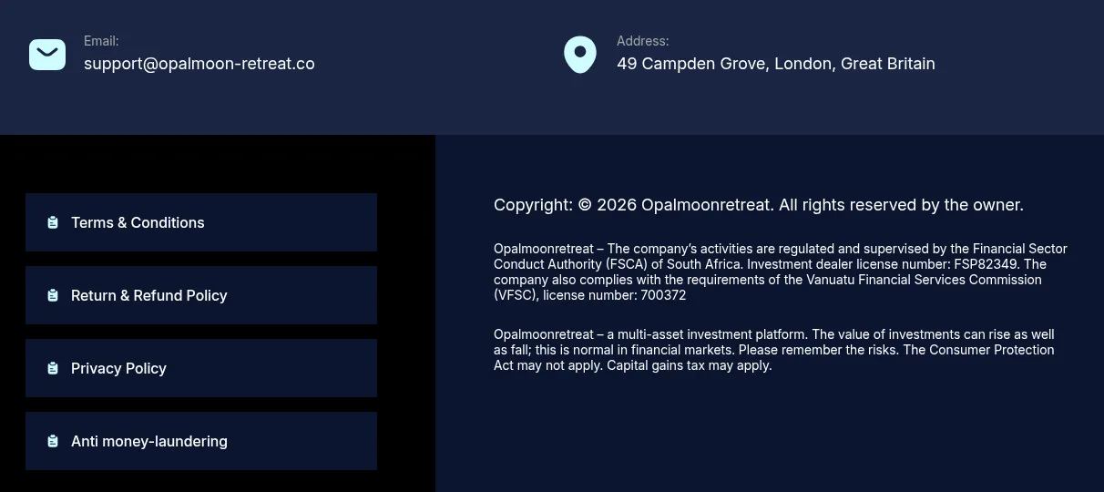The width and height of the screenshot is (1104, 492).
Task: Click the email envelope icon
Action: tap(47, 55)
